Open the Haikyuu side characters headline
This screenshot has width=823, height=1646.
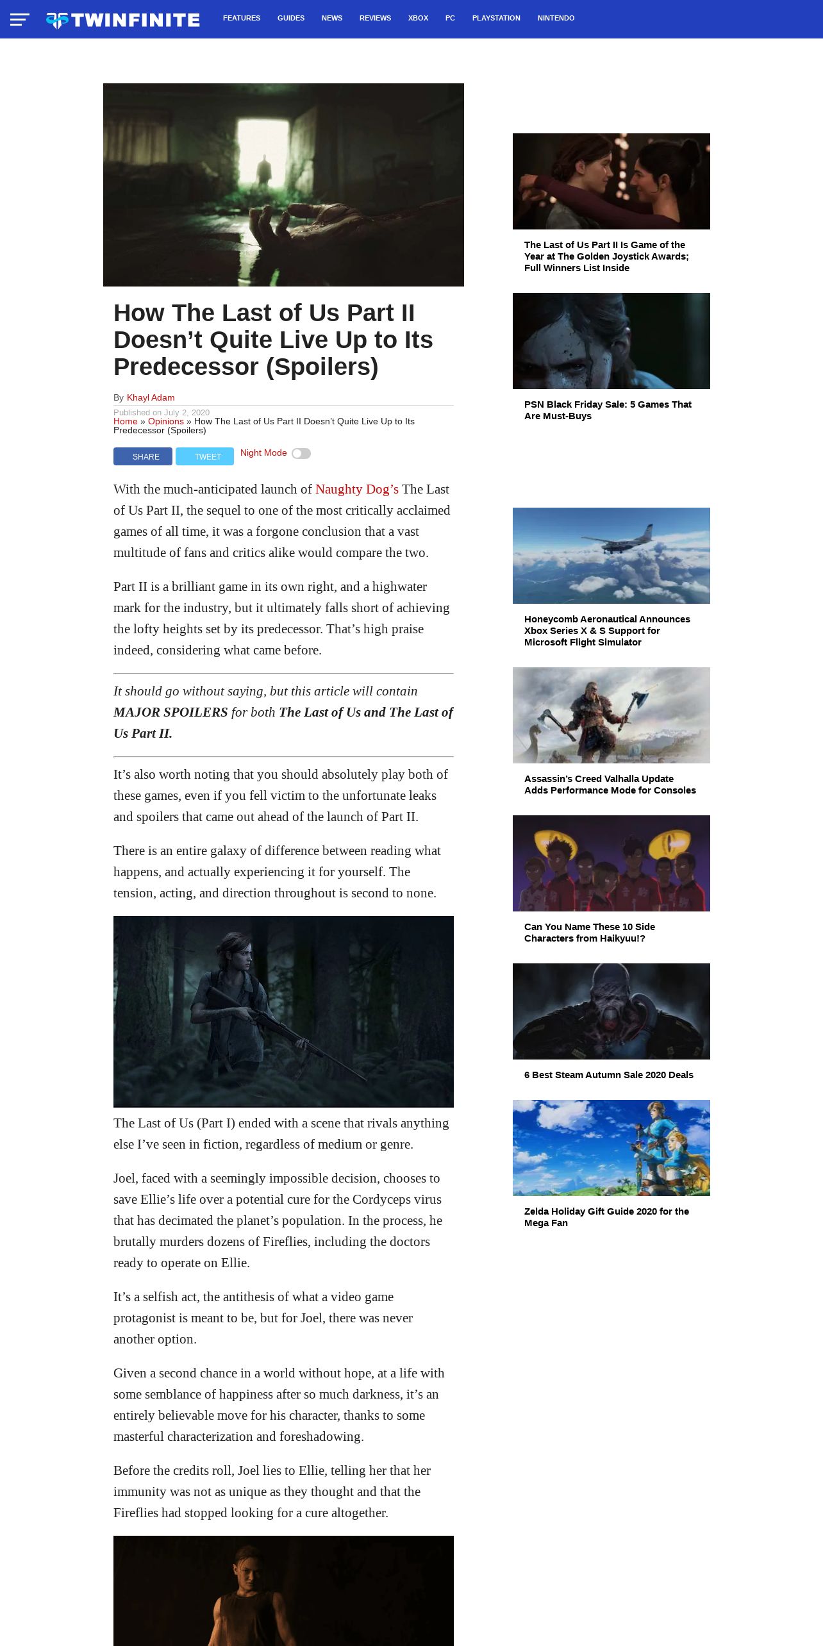590,933
